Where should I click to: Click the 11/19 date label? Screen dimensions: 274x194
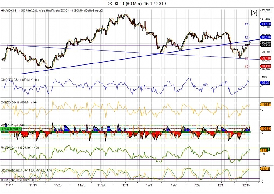coord(33,185)
